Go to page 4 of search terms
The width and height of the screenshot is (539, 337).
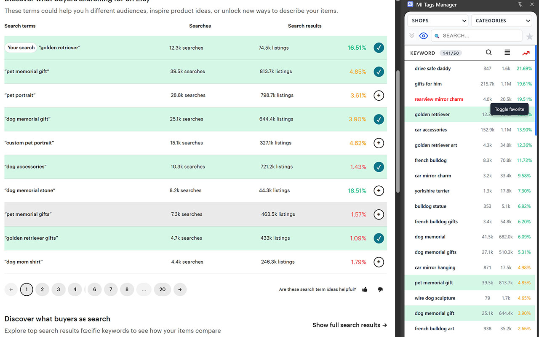pos(75,289)
